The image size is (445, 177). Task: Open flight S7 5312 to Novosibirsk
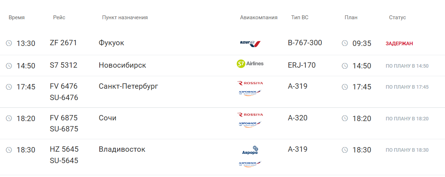(x=63, y=65)
